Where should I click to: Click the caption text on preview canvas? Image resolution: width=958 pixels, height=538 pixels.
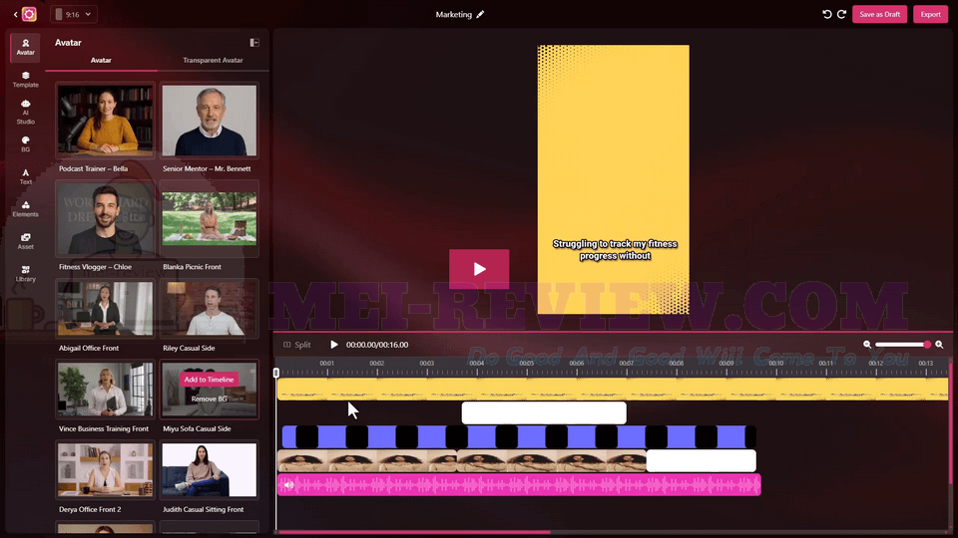click(x=615, y=249)
